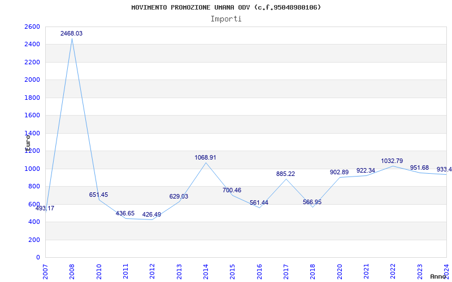Click the 1032.79 data label
This screenshot has height=282, width=452.
[x=392, y=161]
